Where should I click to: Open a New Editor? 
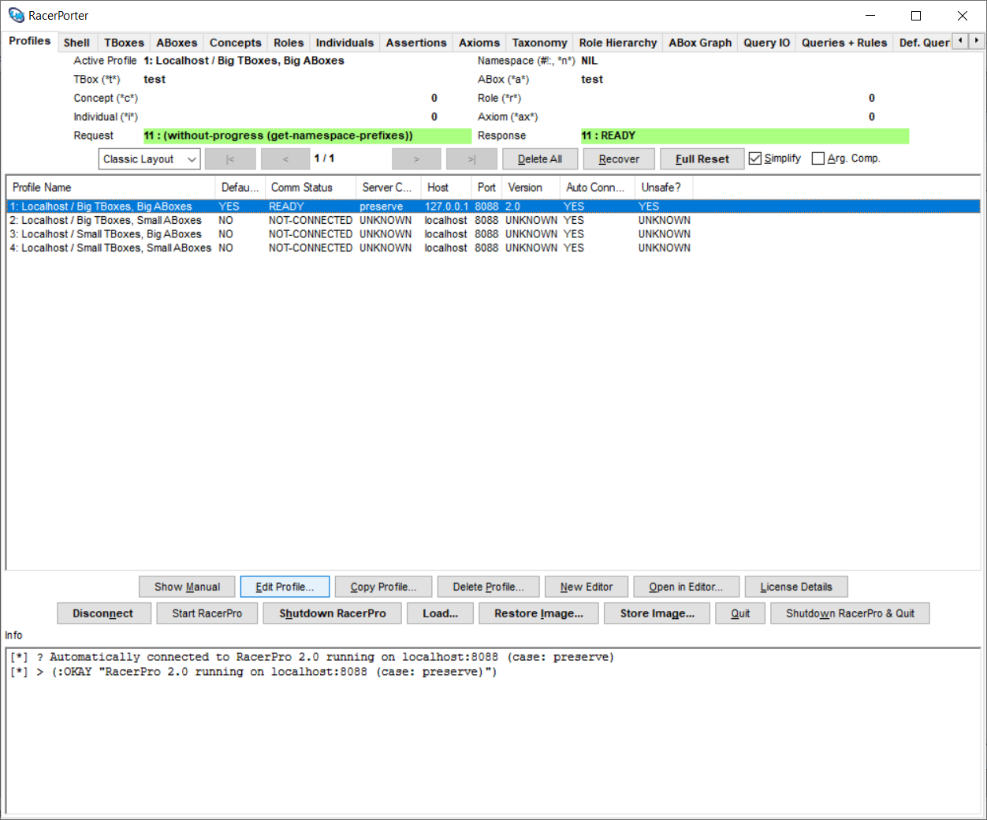click(x=587, y=587)
